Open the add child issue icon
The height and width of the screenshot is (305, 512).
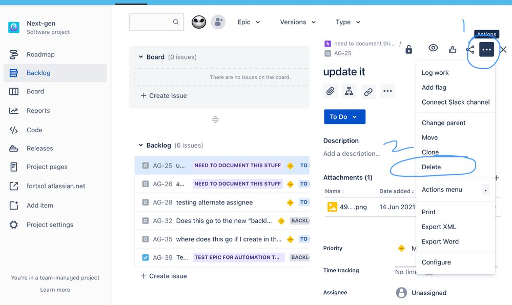coord(350,91)
